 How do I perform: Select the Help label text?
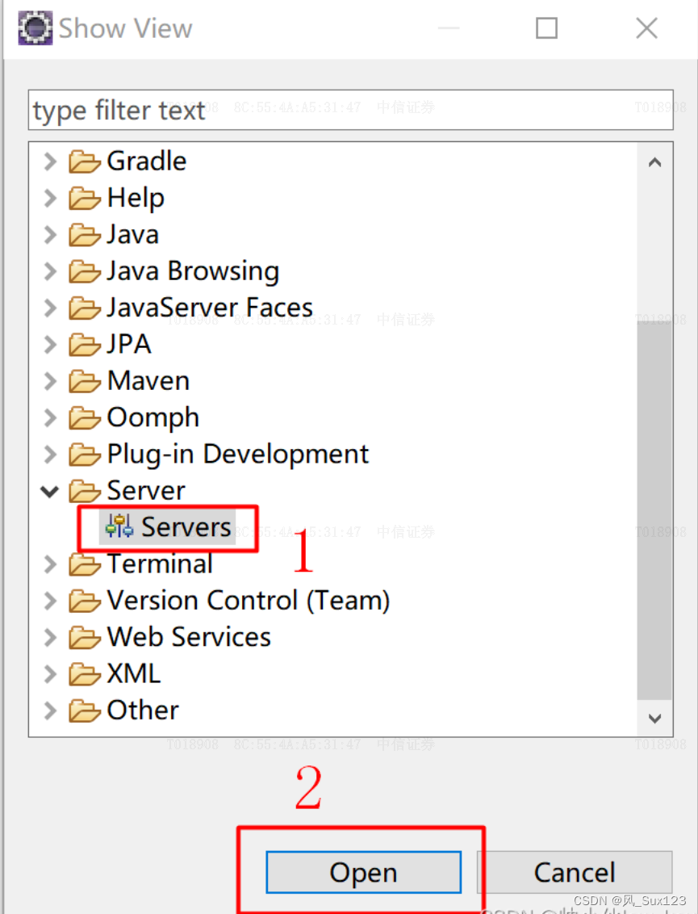[136, 198]
